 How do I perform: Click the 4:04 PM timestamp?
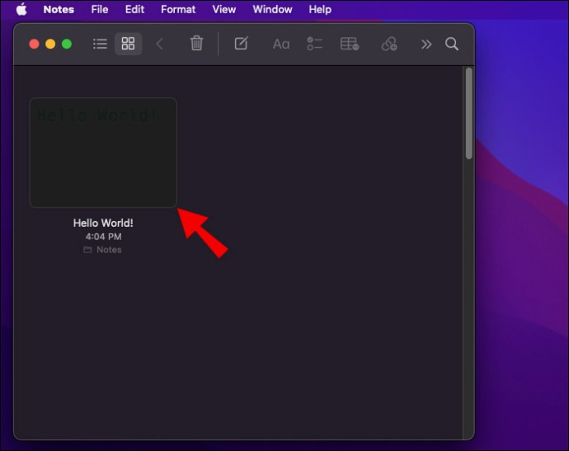pos(103,237)
